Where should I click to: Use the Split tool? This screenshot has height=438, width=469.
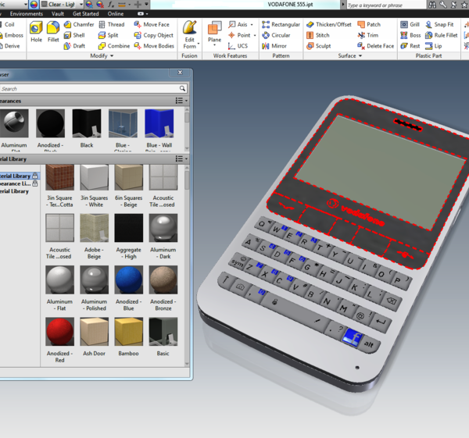(109, 35)
